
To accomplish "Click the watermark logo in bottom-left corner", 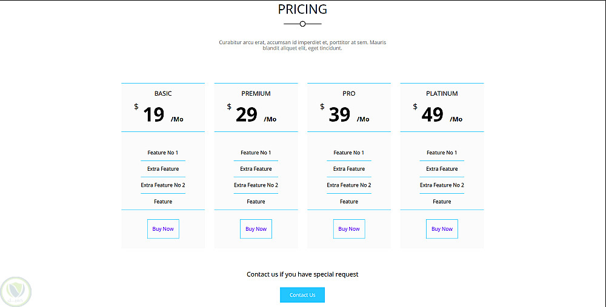I will pyautogui.click(x=16, y=292).
